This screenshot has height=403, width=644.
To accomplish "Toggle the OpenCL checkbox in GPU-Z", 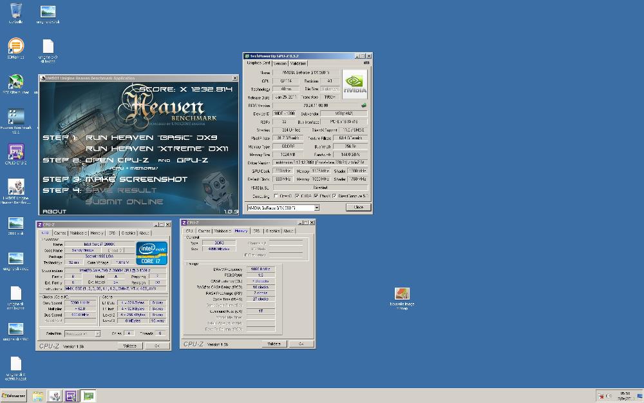I will tap(276, 196).
